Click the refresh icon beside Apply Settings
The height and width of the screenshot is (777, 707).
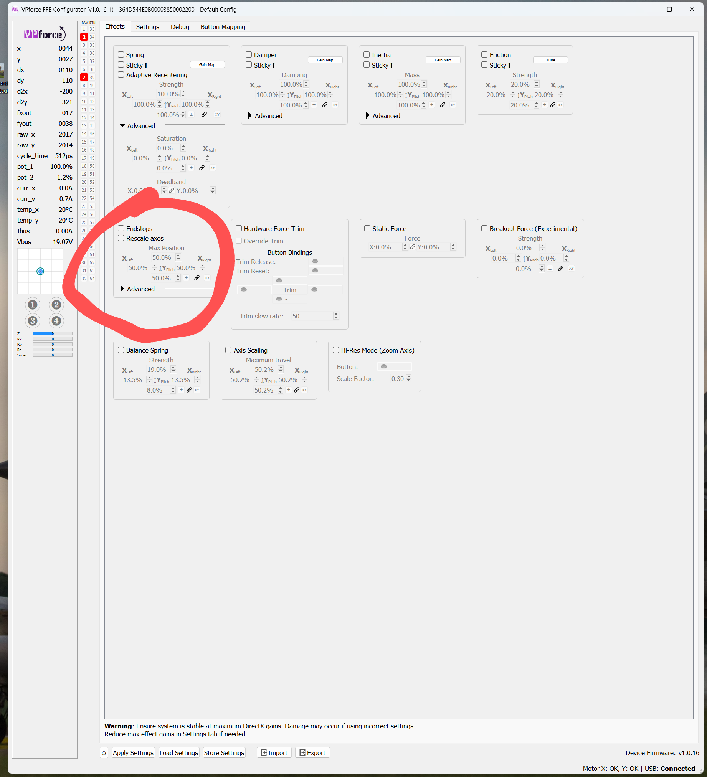104,752
